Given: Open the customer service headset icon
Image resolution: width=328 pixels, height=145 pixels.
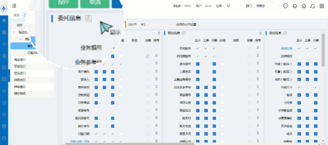Looking at the screenshot, I should click(312, 6).
